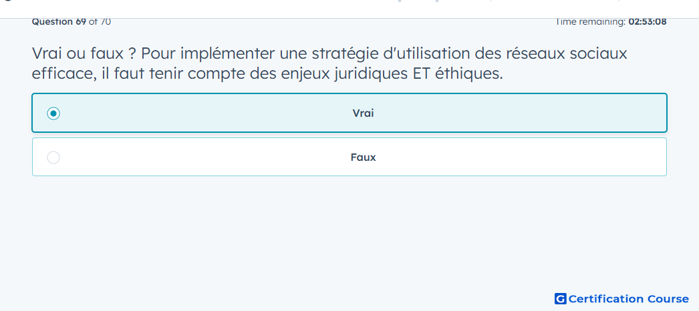Viewport: 699px width, 311px height.
Task: Click the question's second line starting efficace
Action: pos(267,73)
